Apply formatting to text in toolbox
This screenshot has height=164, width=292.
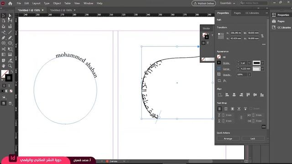[9, 86]
